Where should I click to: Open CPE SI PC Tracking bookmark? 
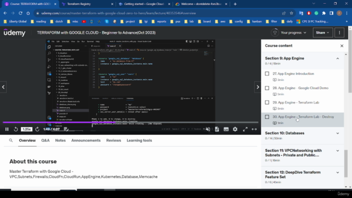(312, 21)
